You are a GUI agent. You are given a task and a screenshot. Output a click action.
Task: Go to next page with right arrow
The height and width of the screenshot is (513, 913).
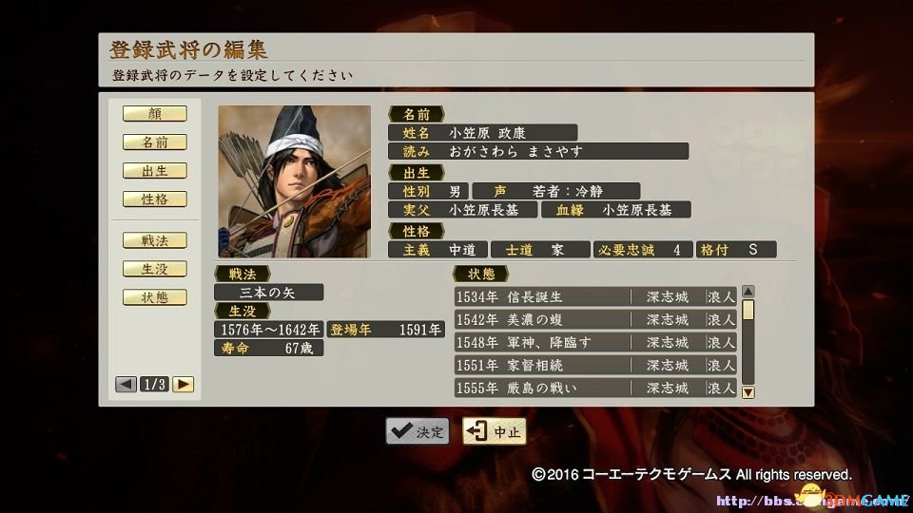pos(183,384)
